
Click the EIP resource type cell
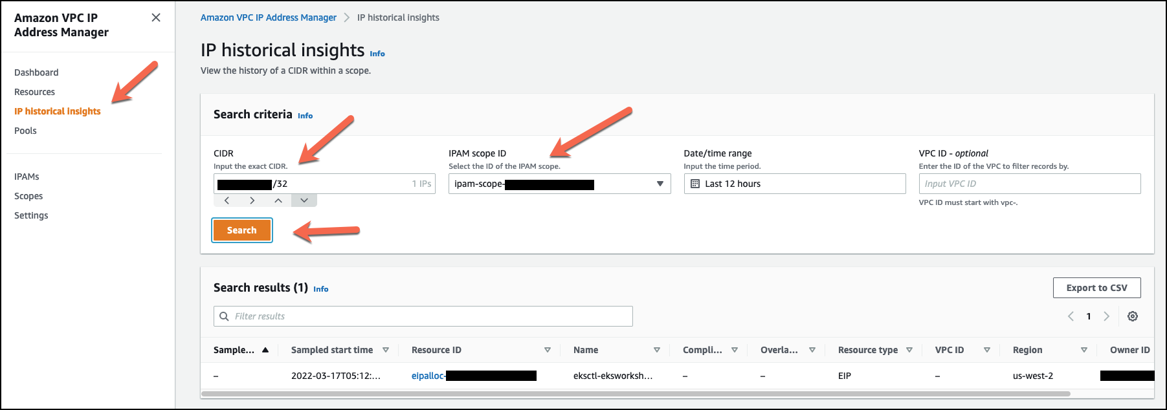845,376
